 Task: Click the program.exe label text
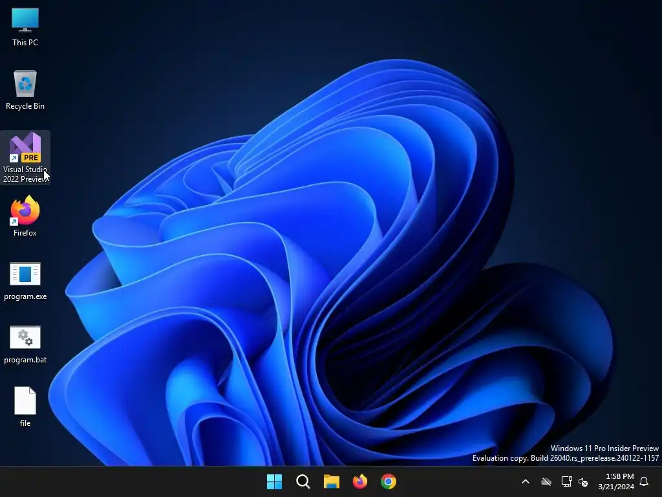[25, 296]
